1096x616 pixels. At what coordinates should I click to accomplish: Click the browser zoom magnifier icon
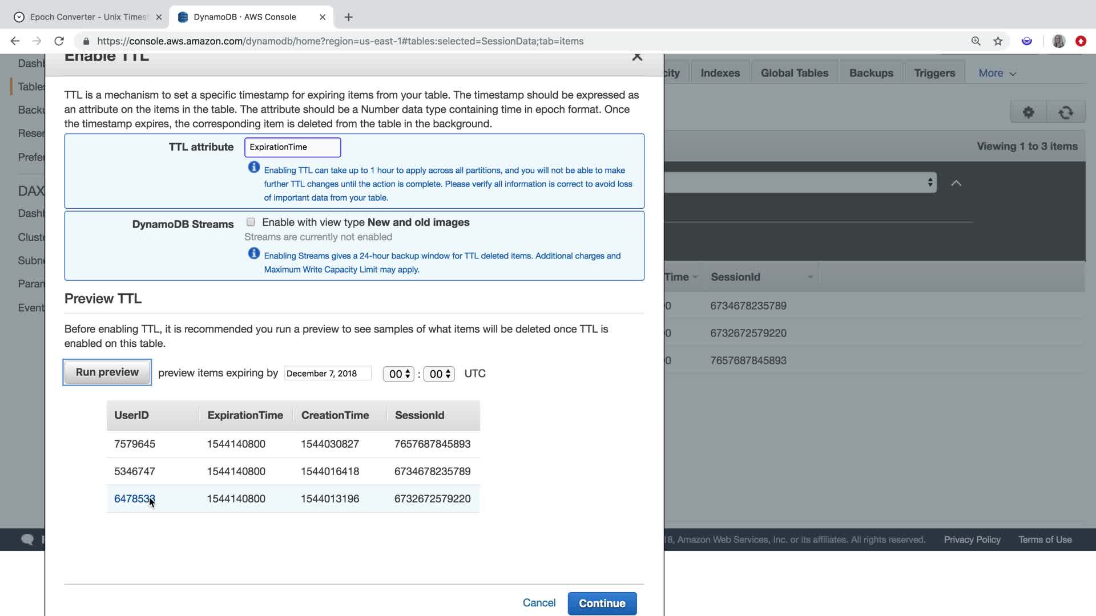[976, 41]
